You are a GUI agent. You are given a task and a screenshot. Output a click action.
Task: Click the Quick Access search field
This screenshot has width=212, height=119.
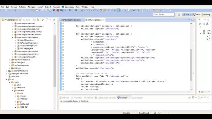[164, 14]
